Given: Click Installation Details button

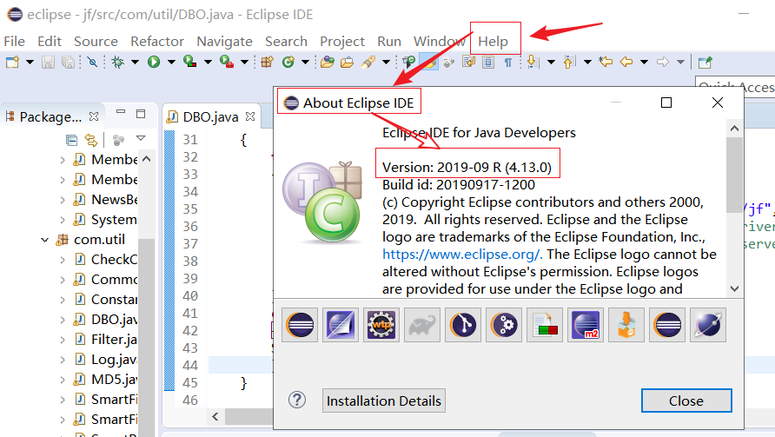Looking at the screenshot, I should pos(383,401).
